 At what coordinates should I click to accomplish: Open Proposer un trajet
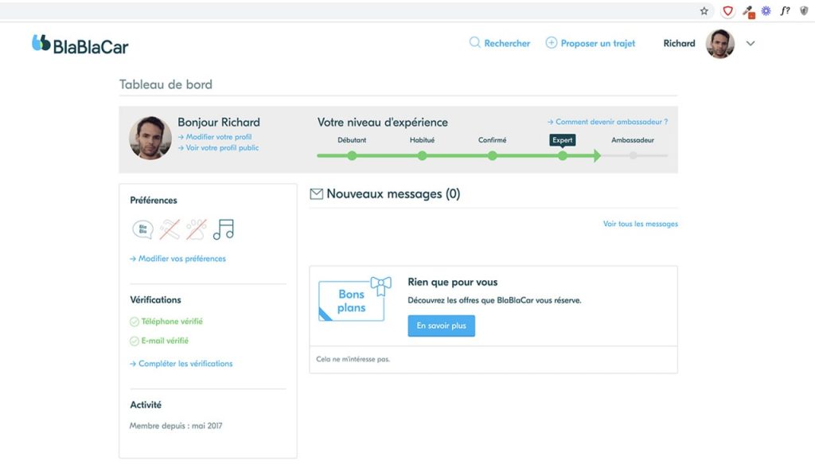tap(598, 43)
